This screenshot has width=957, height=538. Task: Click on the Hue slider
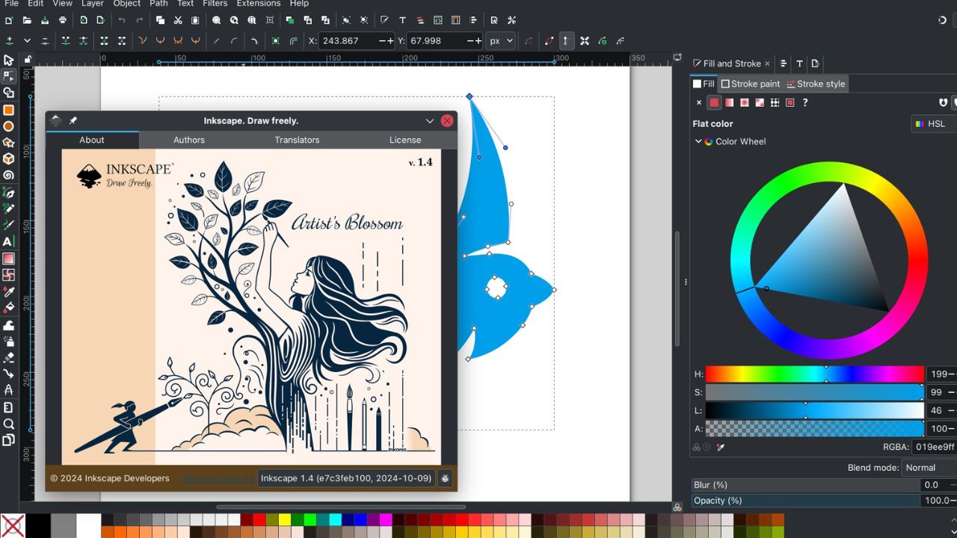pos(815,374)
